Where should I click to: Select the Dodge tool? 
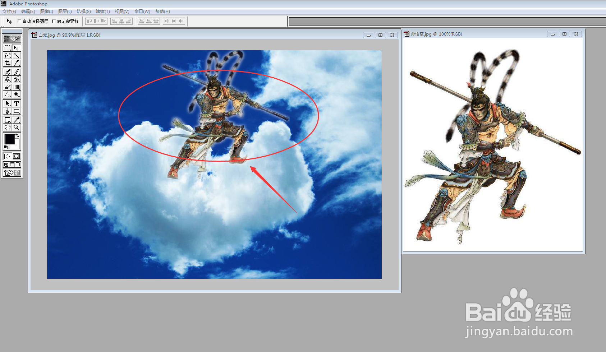point(17,94)
